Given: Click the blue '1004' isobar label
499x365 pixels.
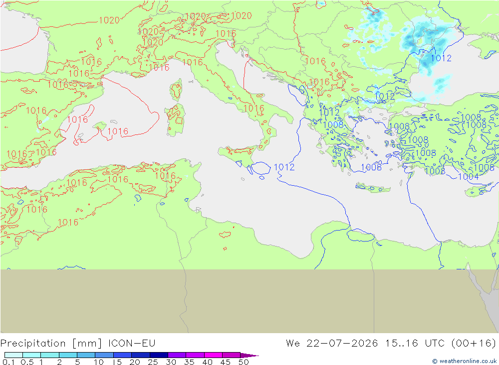Looking at the screenshot, I should [469, 177].
